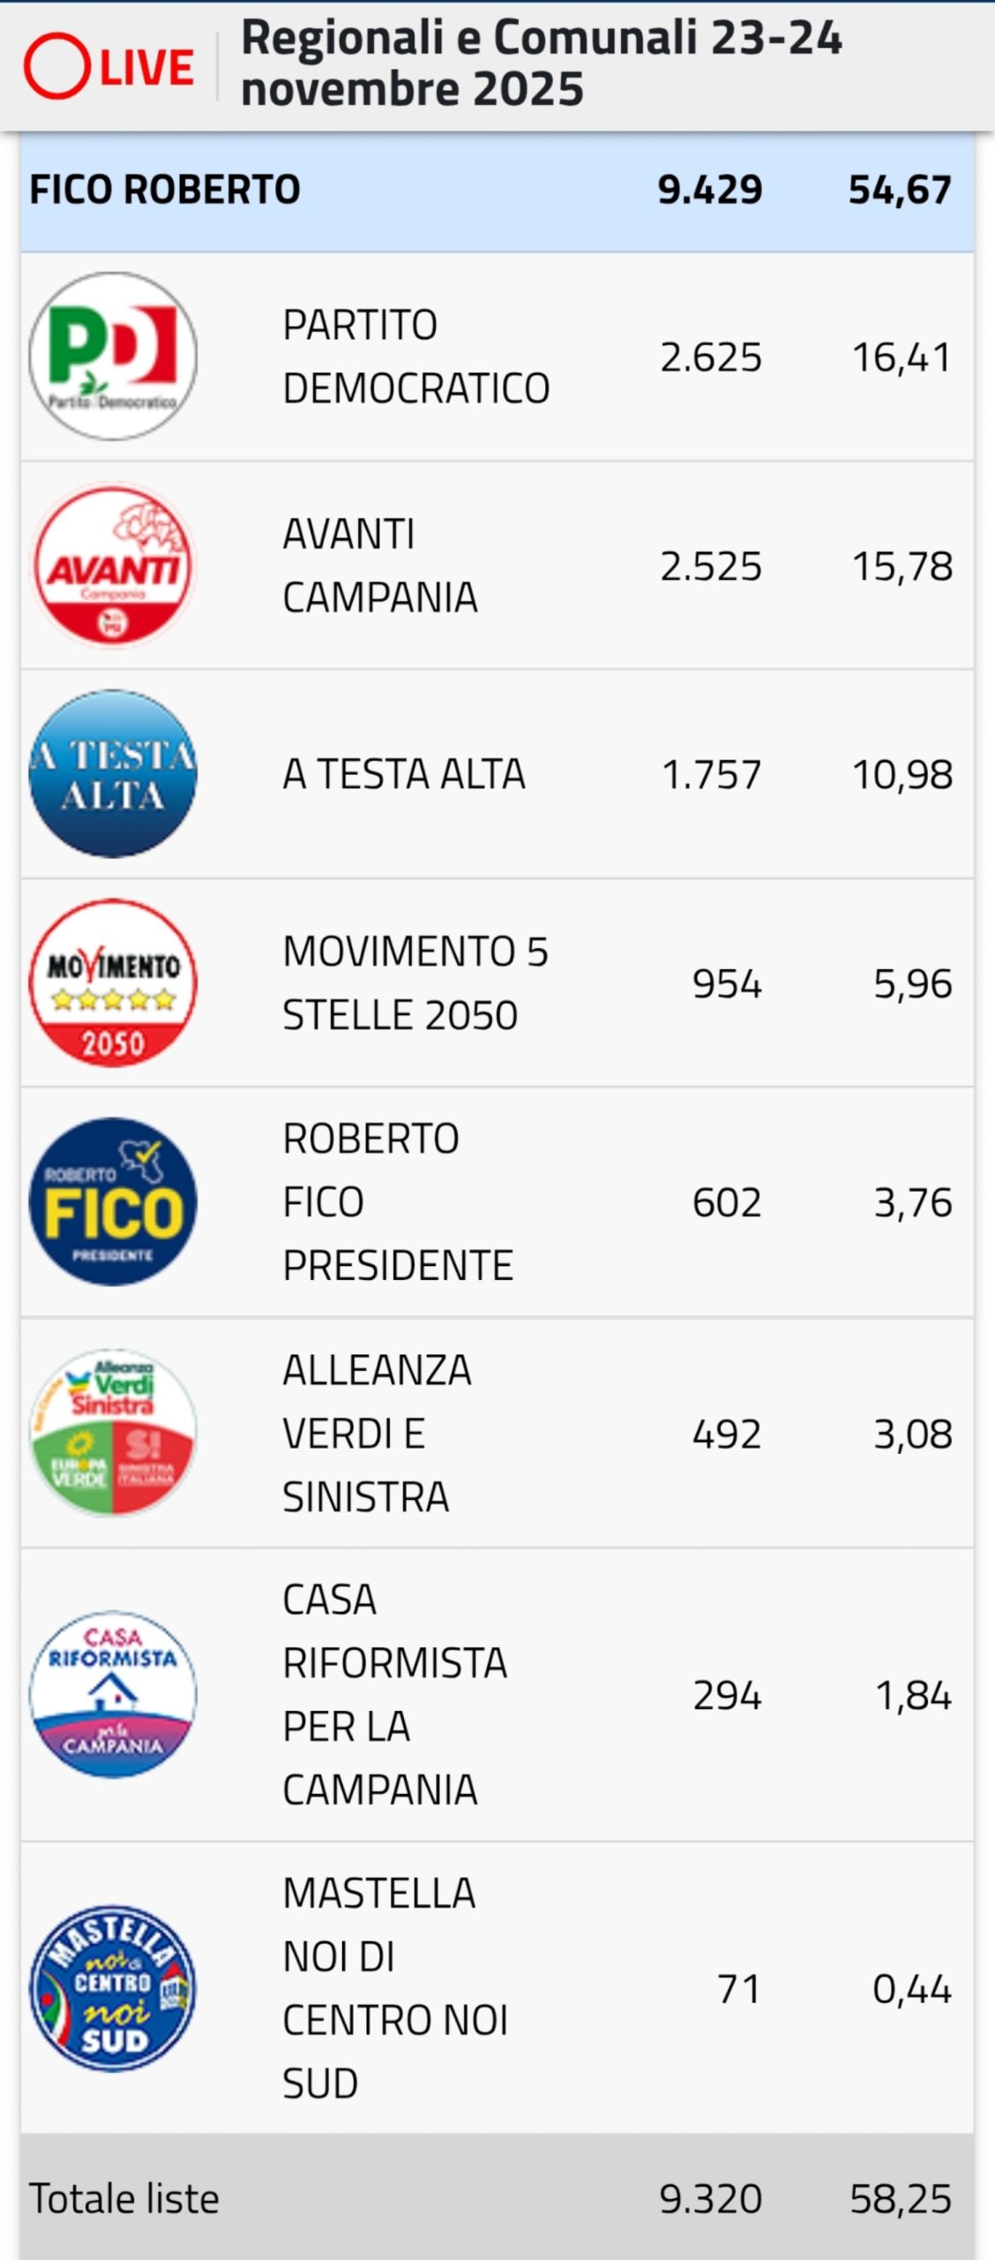The width and height of the screenshot is (995, 2260).
Task: Click the Avanti Campania party logo
Action: coord(113,566)
